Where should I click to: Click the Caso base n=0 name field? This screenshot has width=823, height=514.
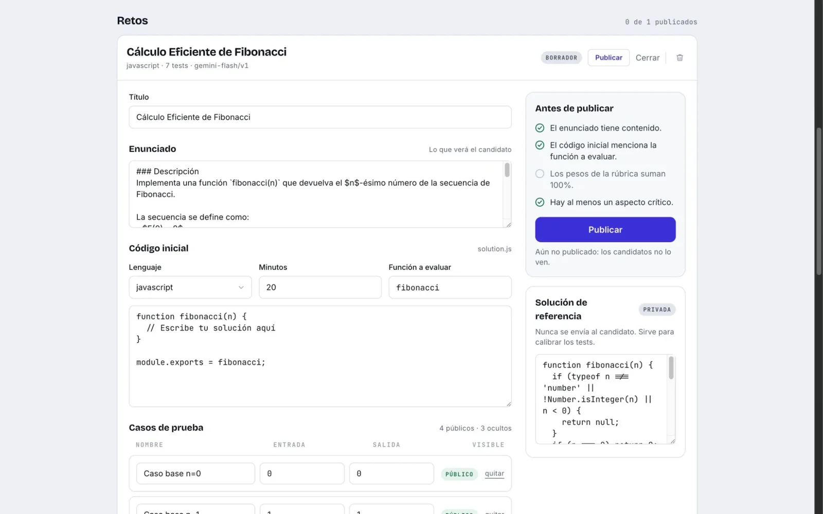click(x=195, y=473)
